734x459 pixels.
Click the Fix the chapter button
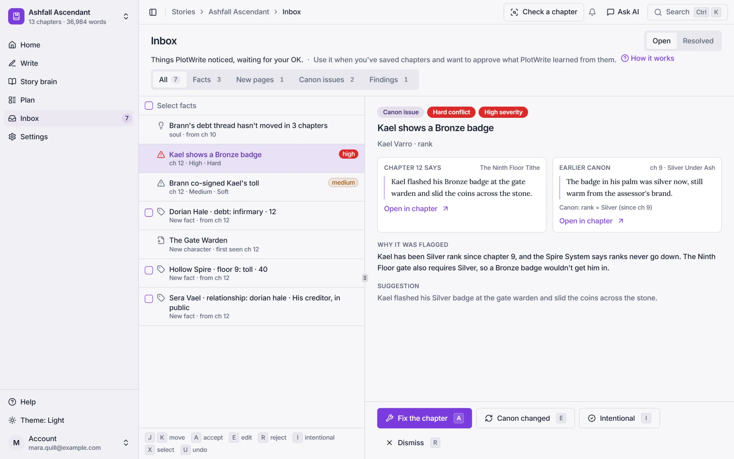[x=424, y=418]
